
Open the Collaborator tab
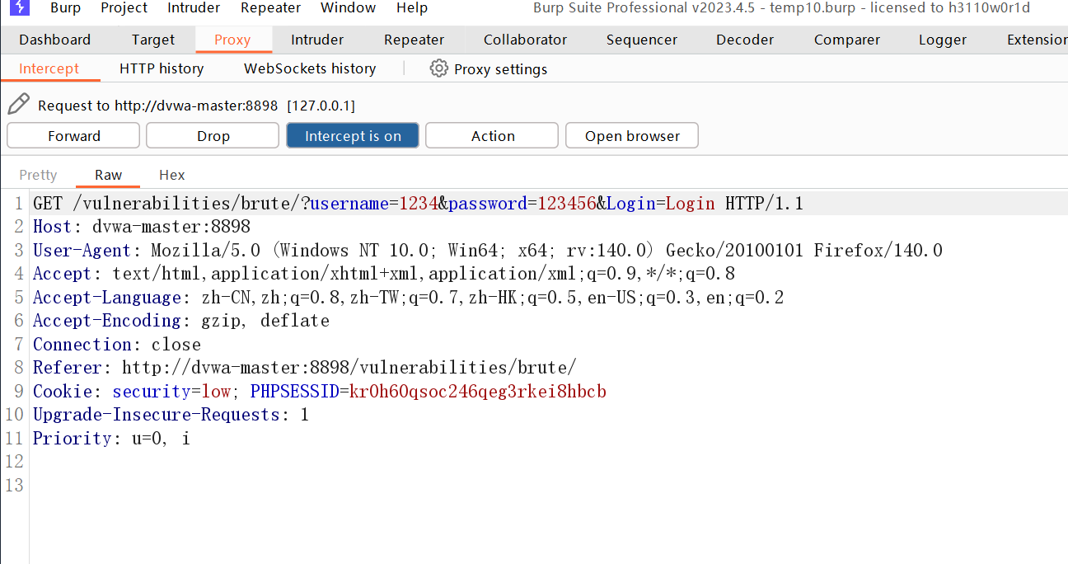525,40
